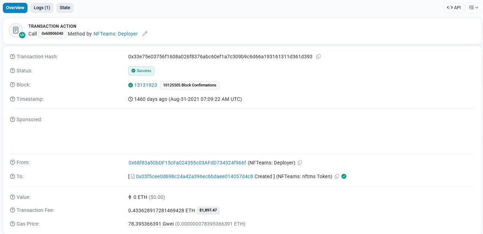Click the contract file icon before created address

tap(133, 177)
